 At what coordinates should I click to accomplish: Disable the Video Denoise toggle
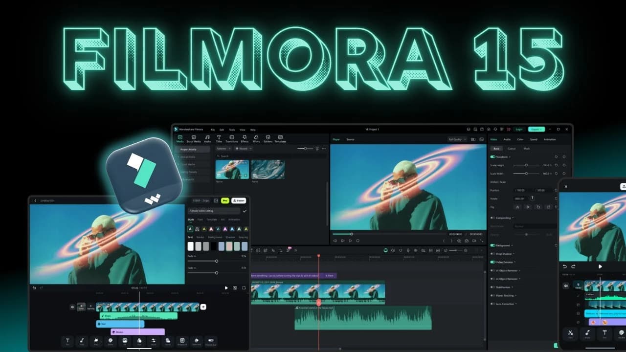click(492, 262)
